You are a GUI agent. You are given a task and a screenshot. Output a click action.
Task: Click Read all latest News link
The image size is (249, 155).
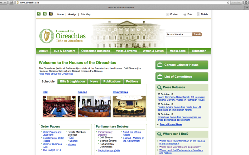tap(171, 124)
